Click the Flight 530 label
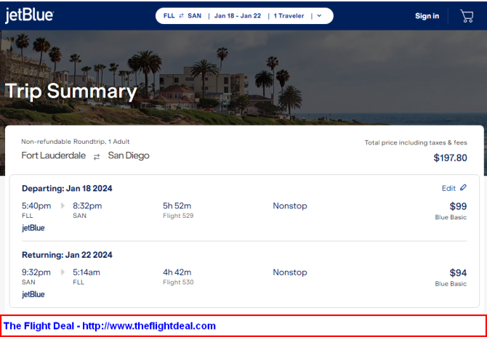The height and width of the screenshot is (337, 487). 178,282
